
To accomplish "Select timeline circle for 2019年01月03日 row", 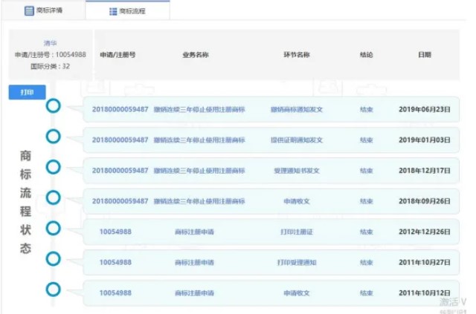I will tap(53, 137).
